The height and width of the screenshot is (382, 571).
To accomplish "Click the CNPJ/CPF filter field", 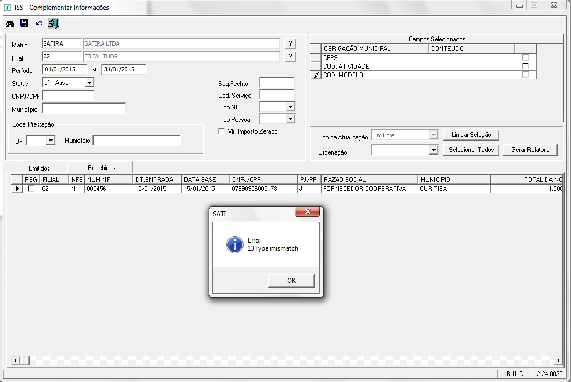I will (68, 95).
